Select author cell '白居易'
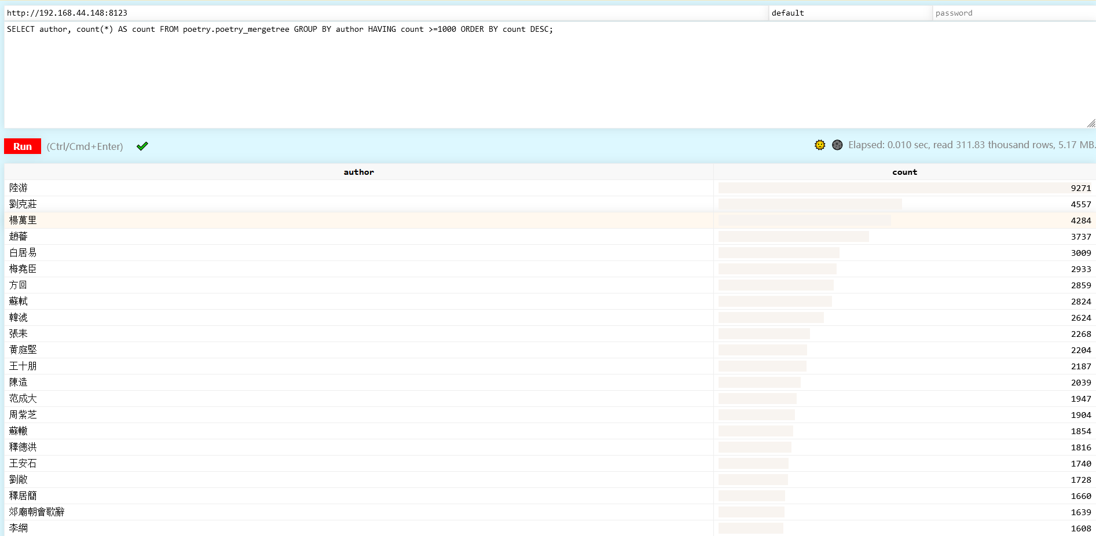 359,253
